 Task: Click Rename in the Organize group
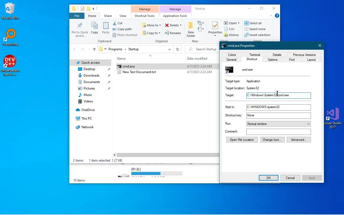coord(173,33)
